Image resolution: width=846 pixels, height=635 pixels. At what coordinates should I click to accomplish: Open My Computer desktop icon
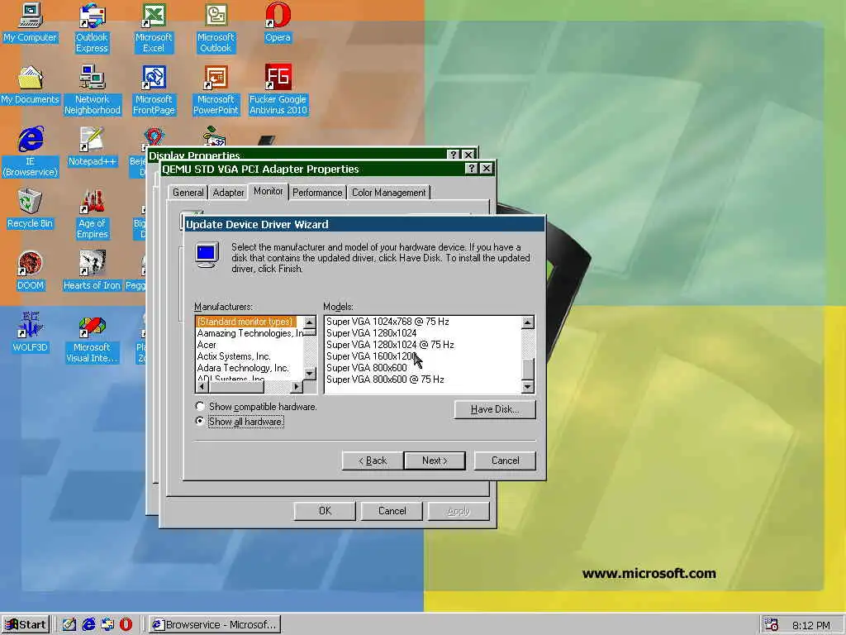31,22
